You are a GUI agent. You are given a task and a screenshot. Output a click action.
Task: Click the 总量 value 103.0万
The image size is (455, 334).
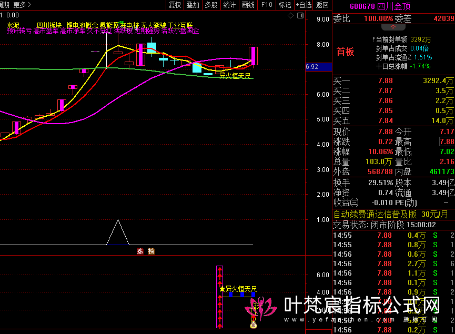click(379, 161)
